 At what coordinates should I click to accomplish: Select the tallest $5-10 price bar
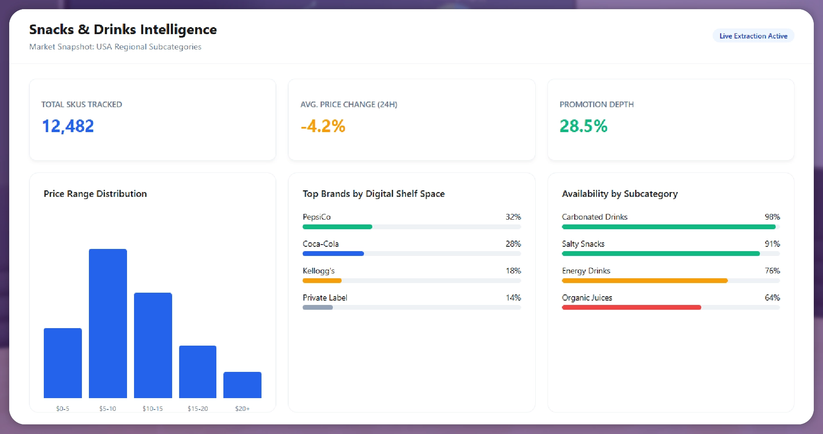[x=108, y=323]
